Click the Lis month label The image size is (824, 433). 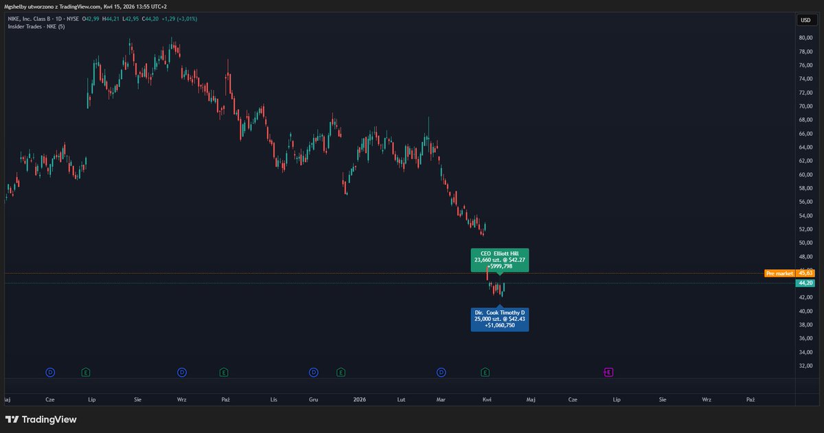click(x=274, y=398)
